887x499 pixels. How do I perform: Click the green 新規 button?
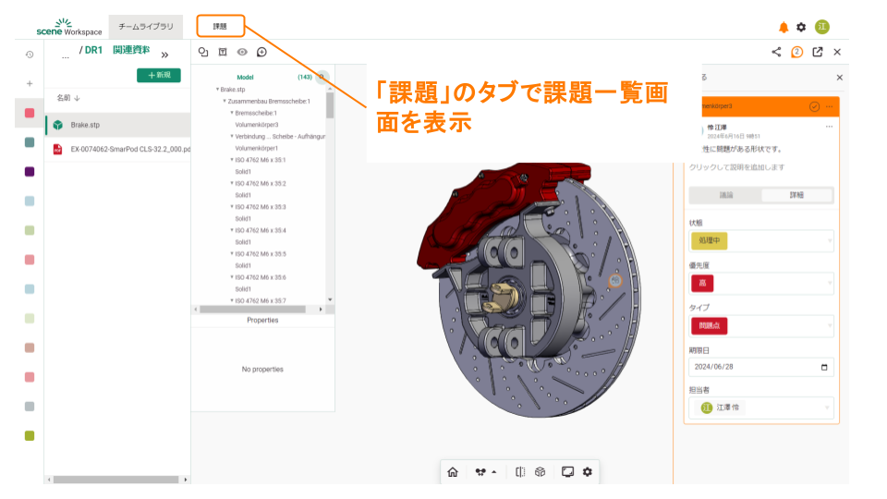point(158,75)
